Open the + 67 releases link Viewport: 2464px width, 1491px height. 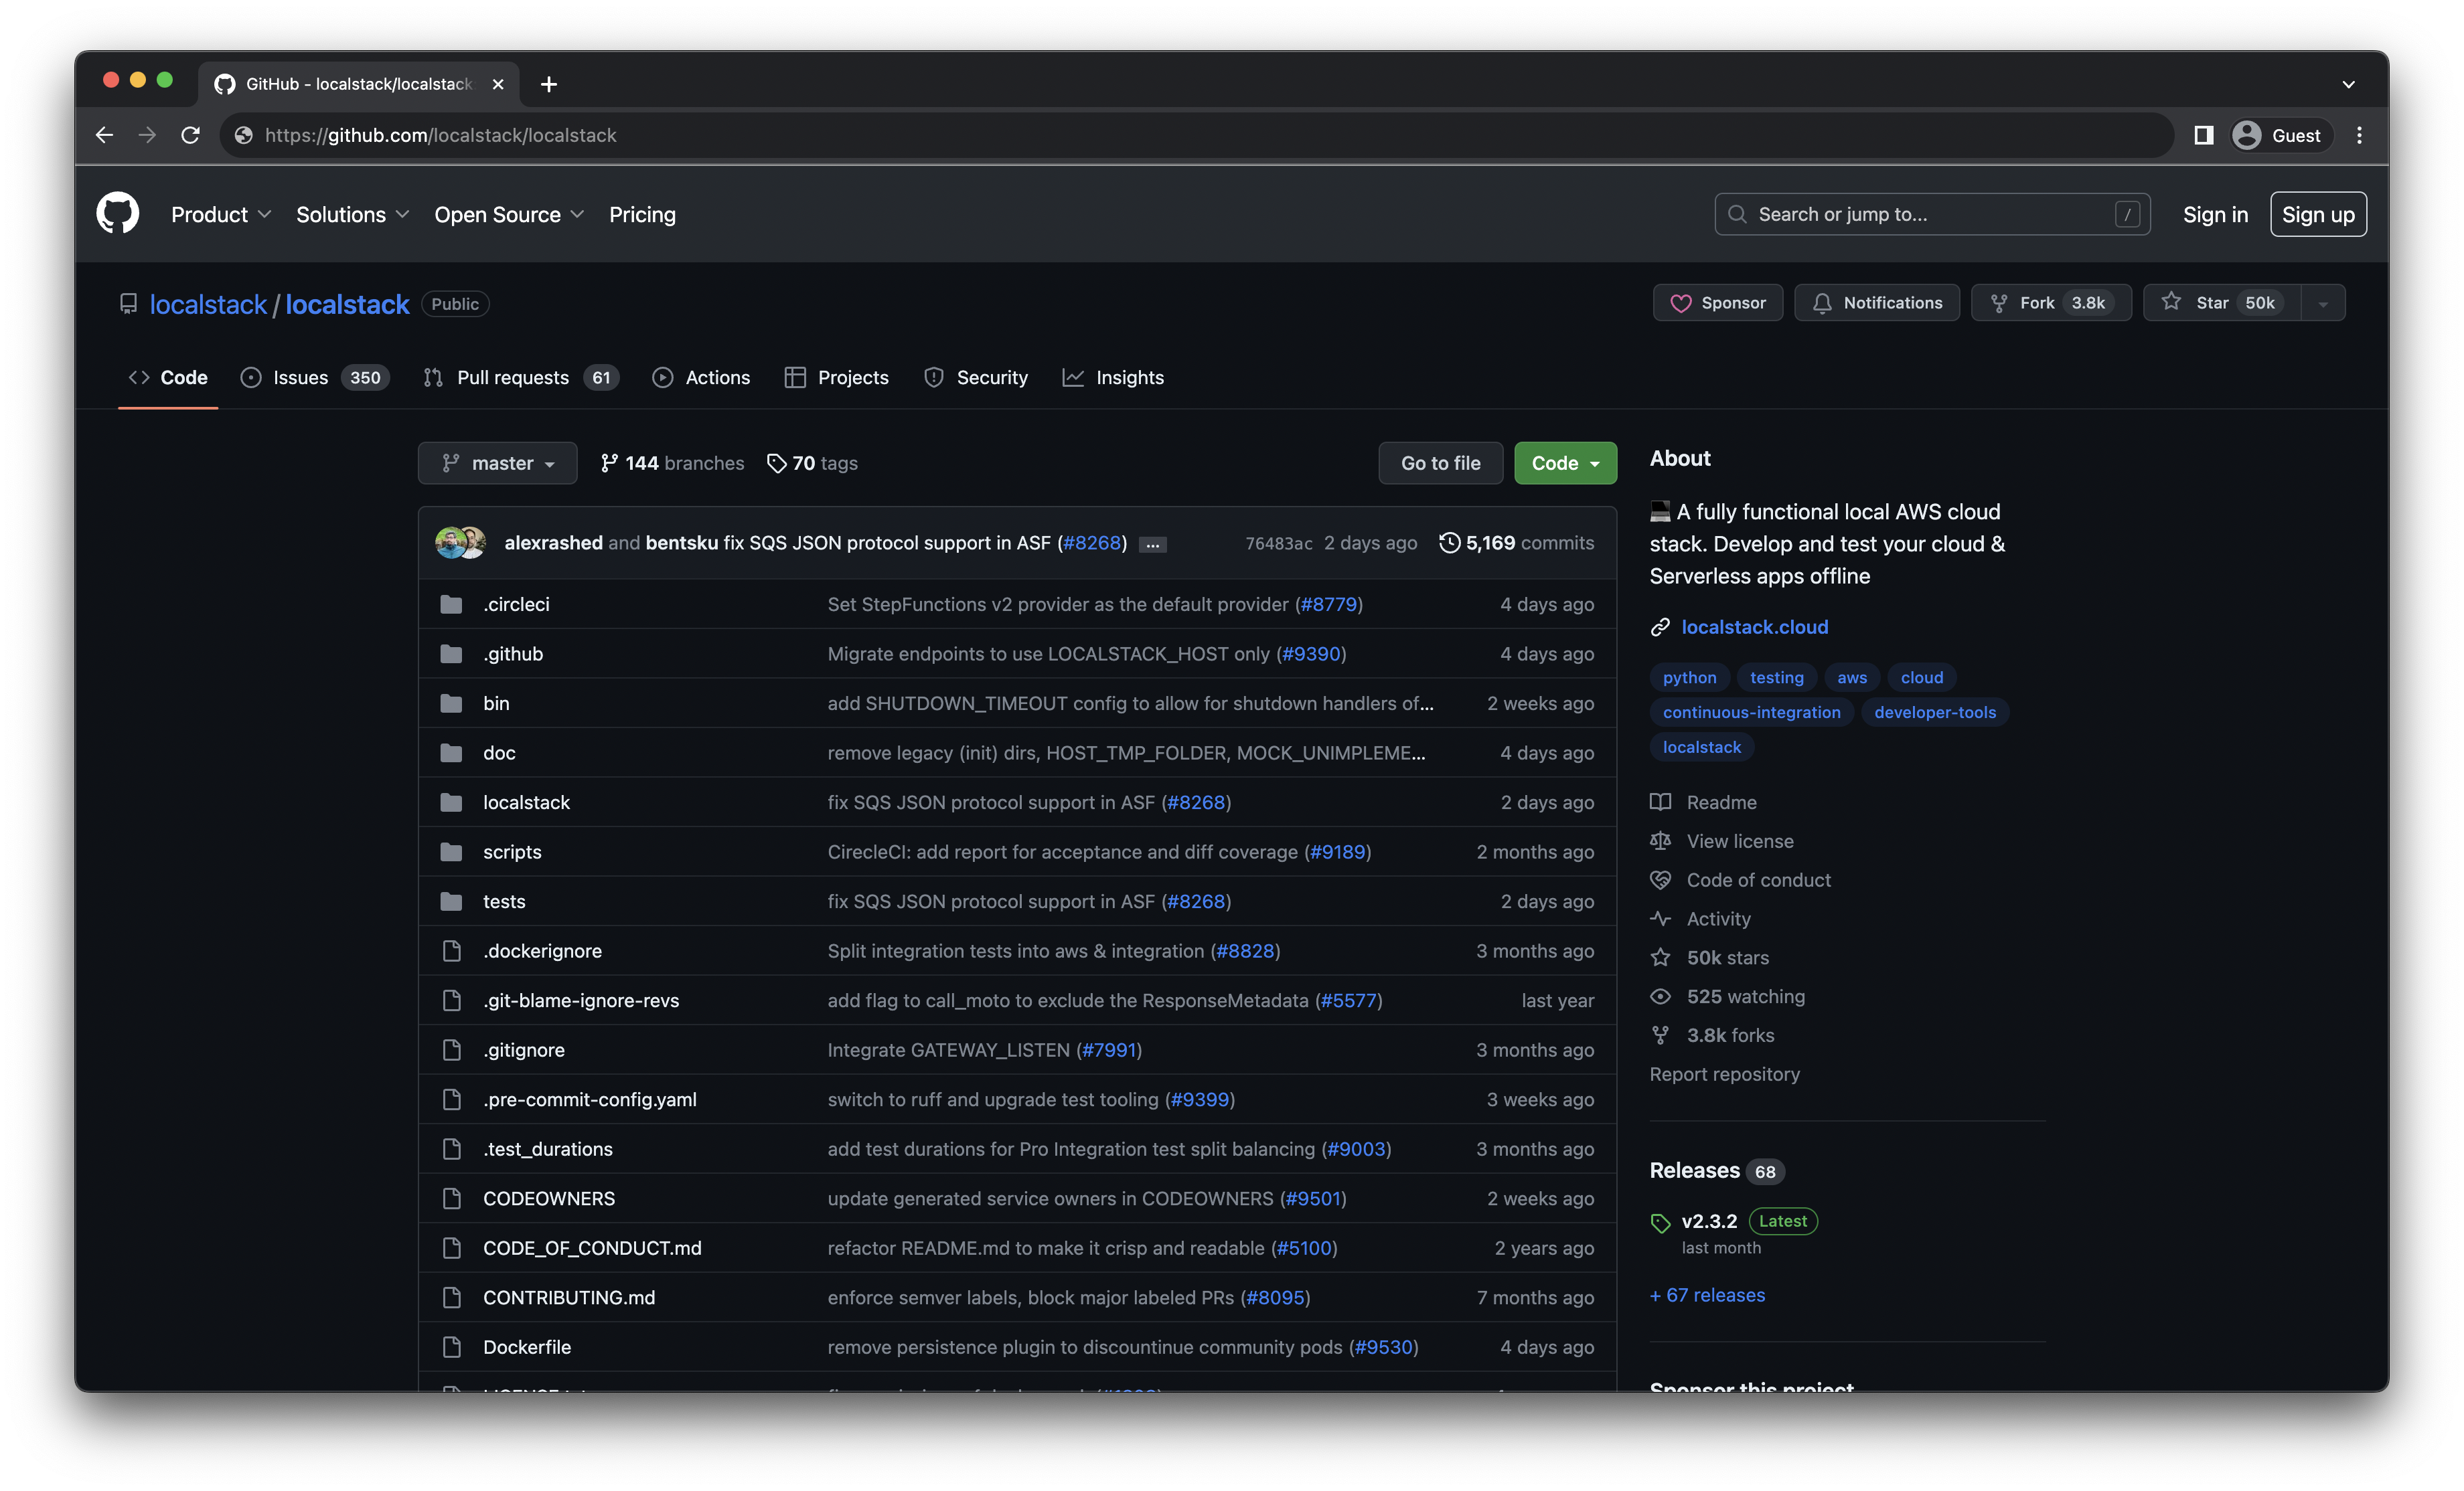coord(1706,1294)
